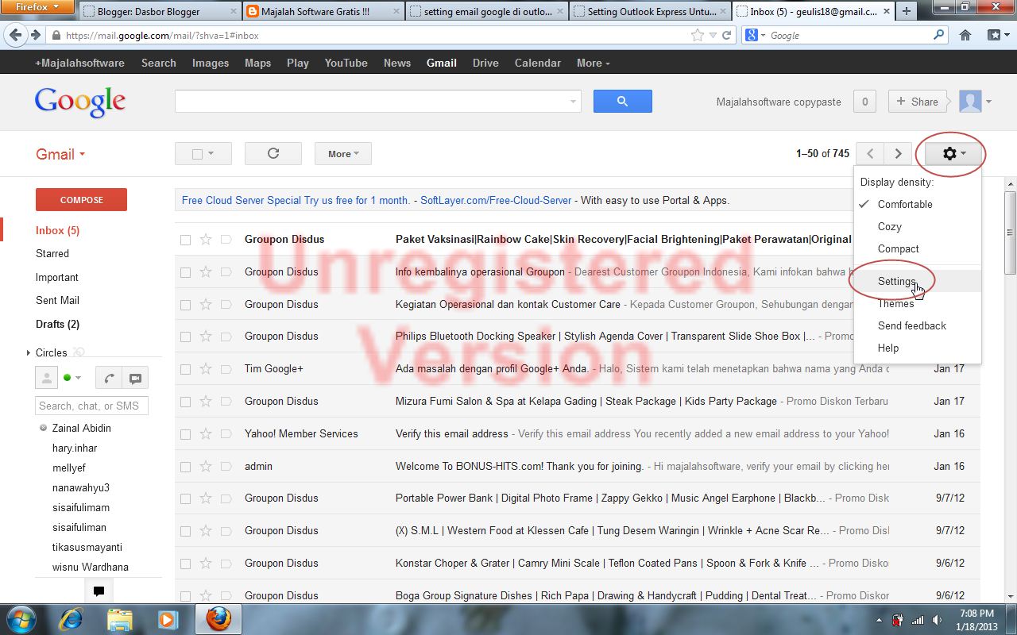This screenshot has height=635, width=1017.
Task: Launch Internet Explorer from taskbar
Action: coord(72,619)
